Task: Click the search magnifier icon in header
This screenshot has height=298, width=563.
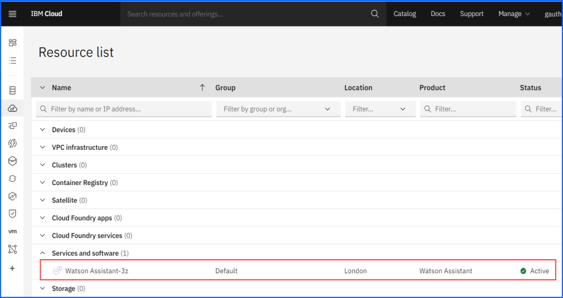Action: point(374,14)
